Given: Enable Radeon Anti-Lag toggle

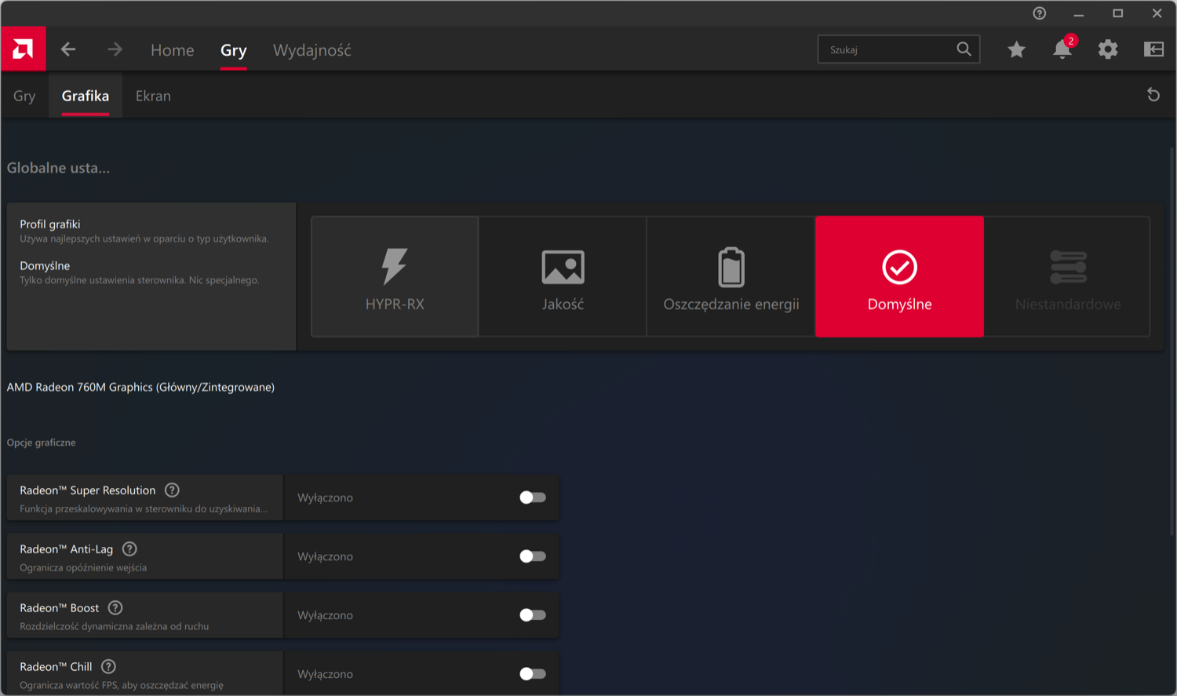Looking at the screenshot, I should pos(533,556).
